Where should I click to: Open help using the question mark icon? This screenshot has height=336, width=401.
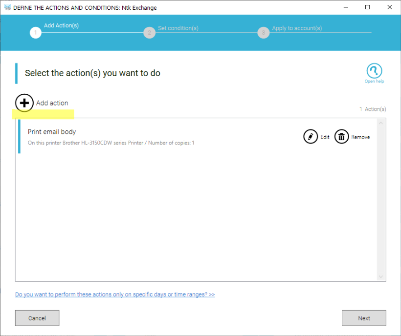[374, 71]
